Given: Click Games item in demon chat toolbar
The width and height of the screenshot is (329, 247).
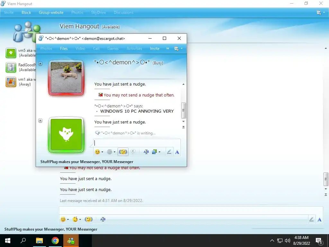Looking at the screenshot, I should tap(113, 49).
